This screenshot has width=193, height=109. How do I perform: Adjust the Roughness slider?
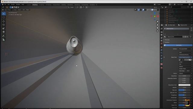pyautogui.click(x=184, y=95)
